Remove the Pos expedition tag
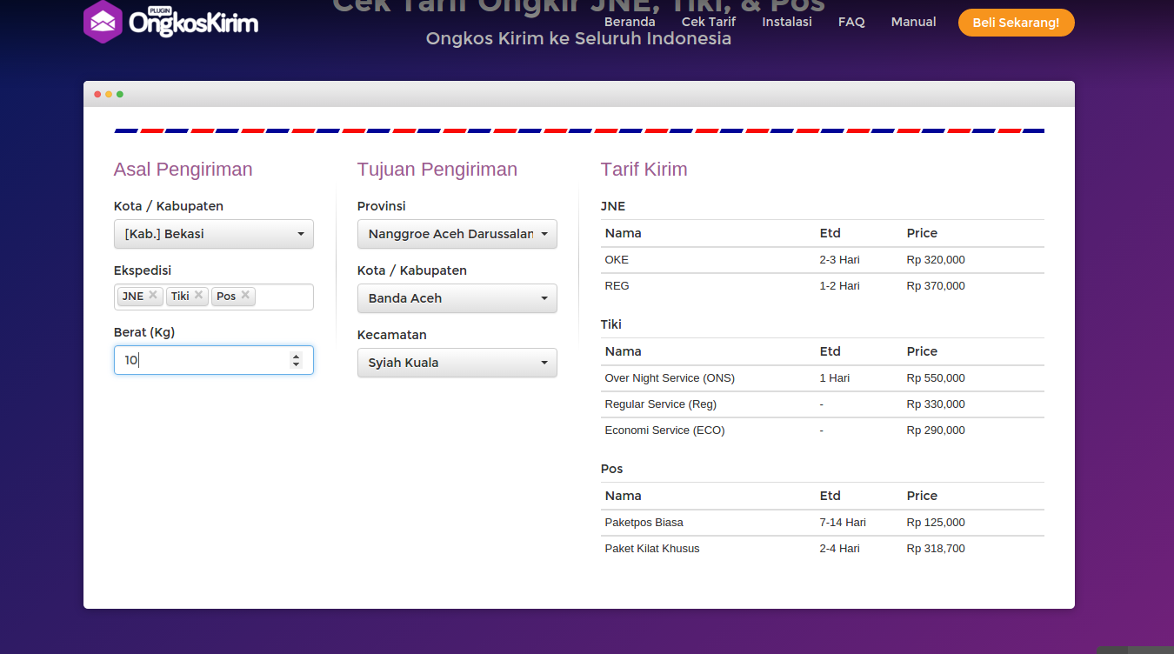1174x654 pixels. pos(245,295)
